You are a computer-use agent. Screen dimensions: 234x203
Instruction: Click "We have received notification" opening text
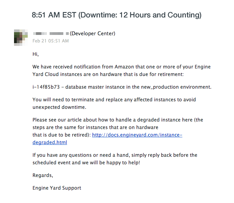tap(67, 66)
